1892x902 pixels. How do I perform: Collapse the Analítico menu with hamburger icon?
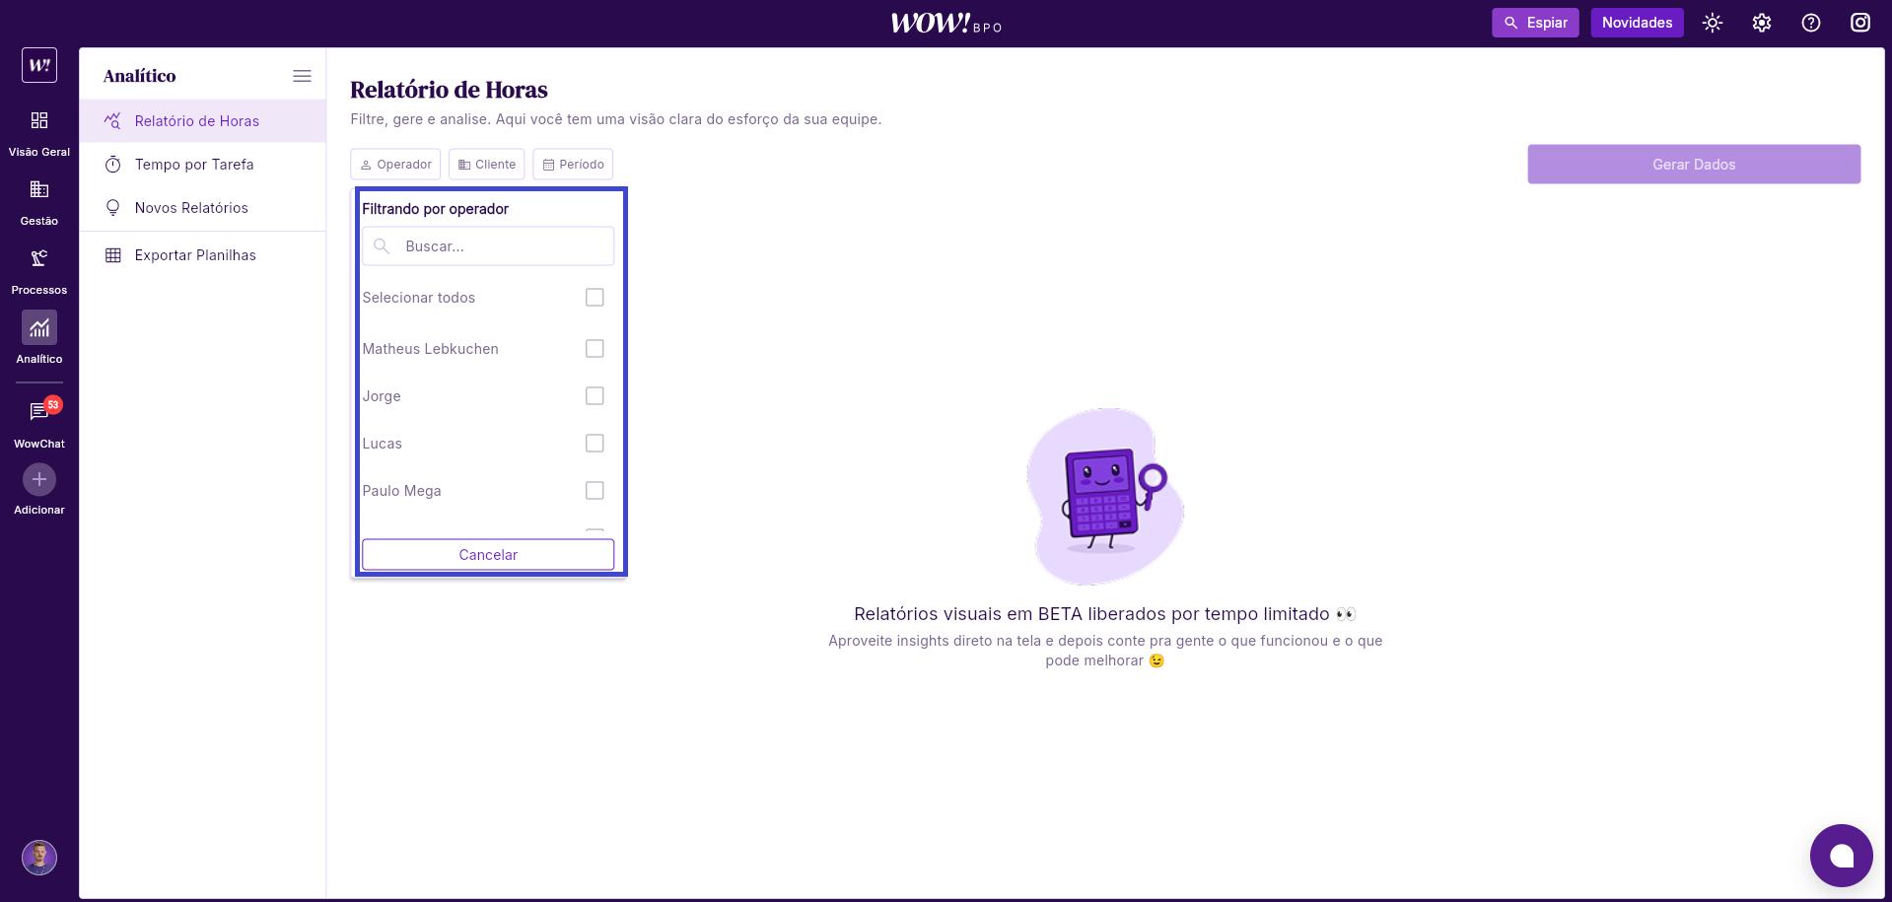[302, 76]
